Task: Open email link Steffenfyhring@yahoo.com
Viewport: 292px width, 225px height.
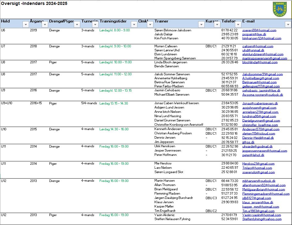Action: 262,219
